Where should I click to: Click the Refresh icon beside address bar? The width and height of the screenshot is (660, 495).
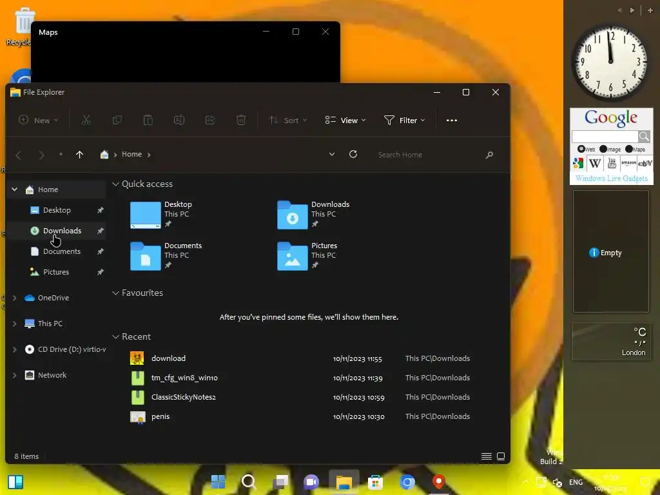pyautogui.click(x=353, y=155)
